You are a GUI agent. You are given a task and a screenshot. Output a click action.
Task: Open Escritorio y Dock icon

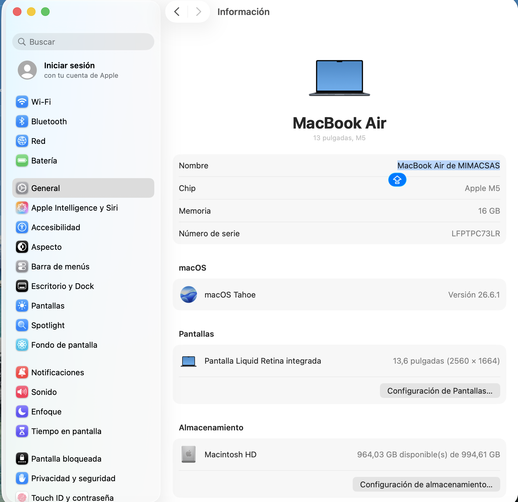click(22, 286)
